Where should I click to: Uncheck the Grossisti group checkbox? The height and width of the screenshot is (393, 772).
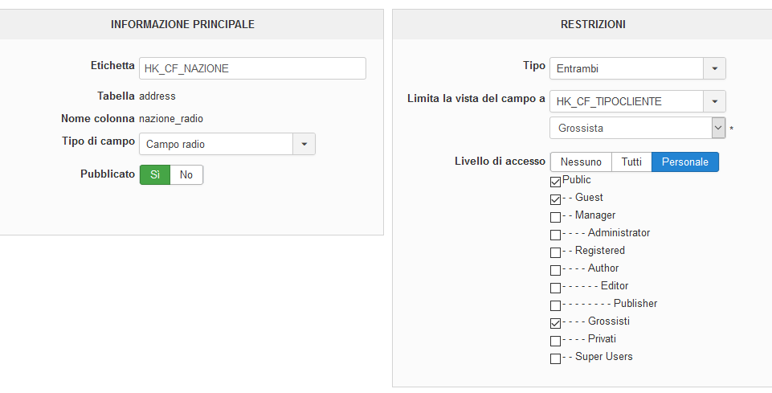556,323
